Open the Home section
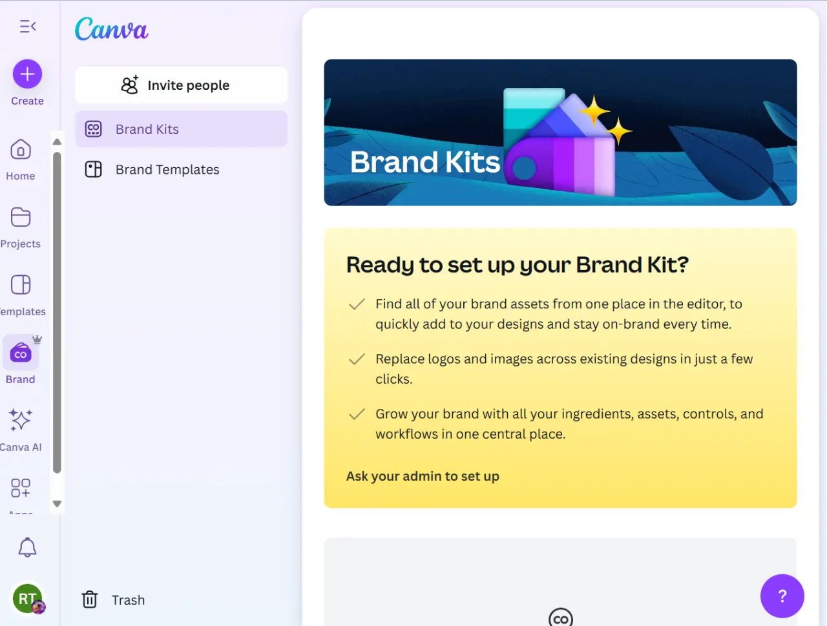827x626 pixels. [21, 160]
